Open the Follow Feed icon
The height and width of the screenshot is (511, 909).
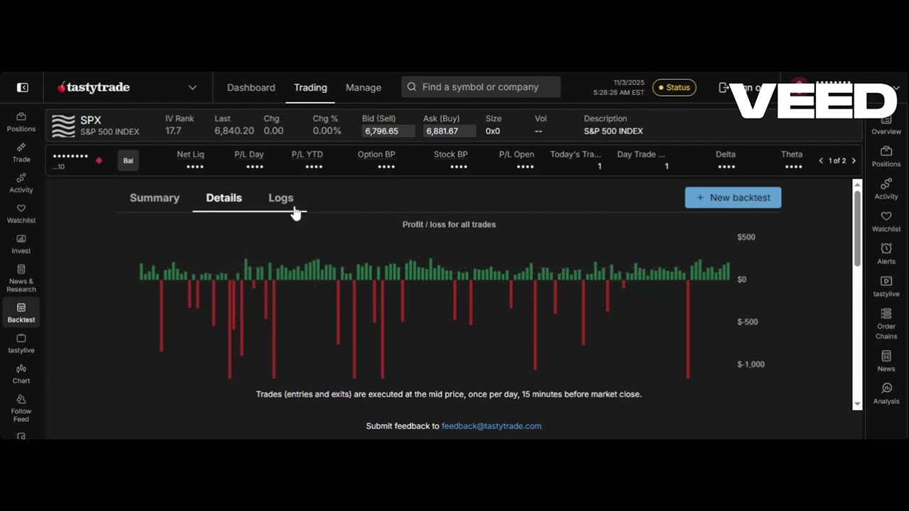[x=21, y=408]
